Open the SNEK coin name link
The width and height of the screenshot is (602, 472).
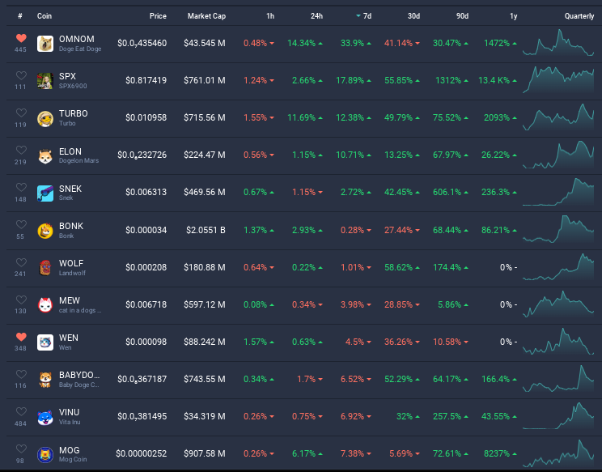70,189
